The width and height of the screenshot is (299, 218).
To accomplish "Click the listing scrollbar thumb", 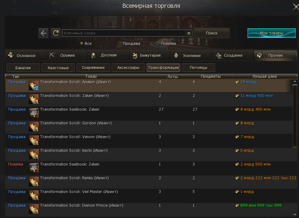I will pos(295,116).
